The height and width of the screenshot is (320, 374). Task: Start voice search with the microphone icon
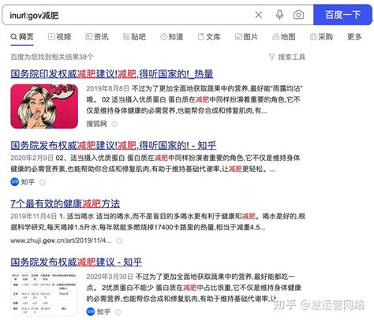click(x=279, y=15)
